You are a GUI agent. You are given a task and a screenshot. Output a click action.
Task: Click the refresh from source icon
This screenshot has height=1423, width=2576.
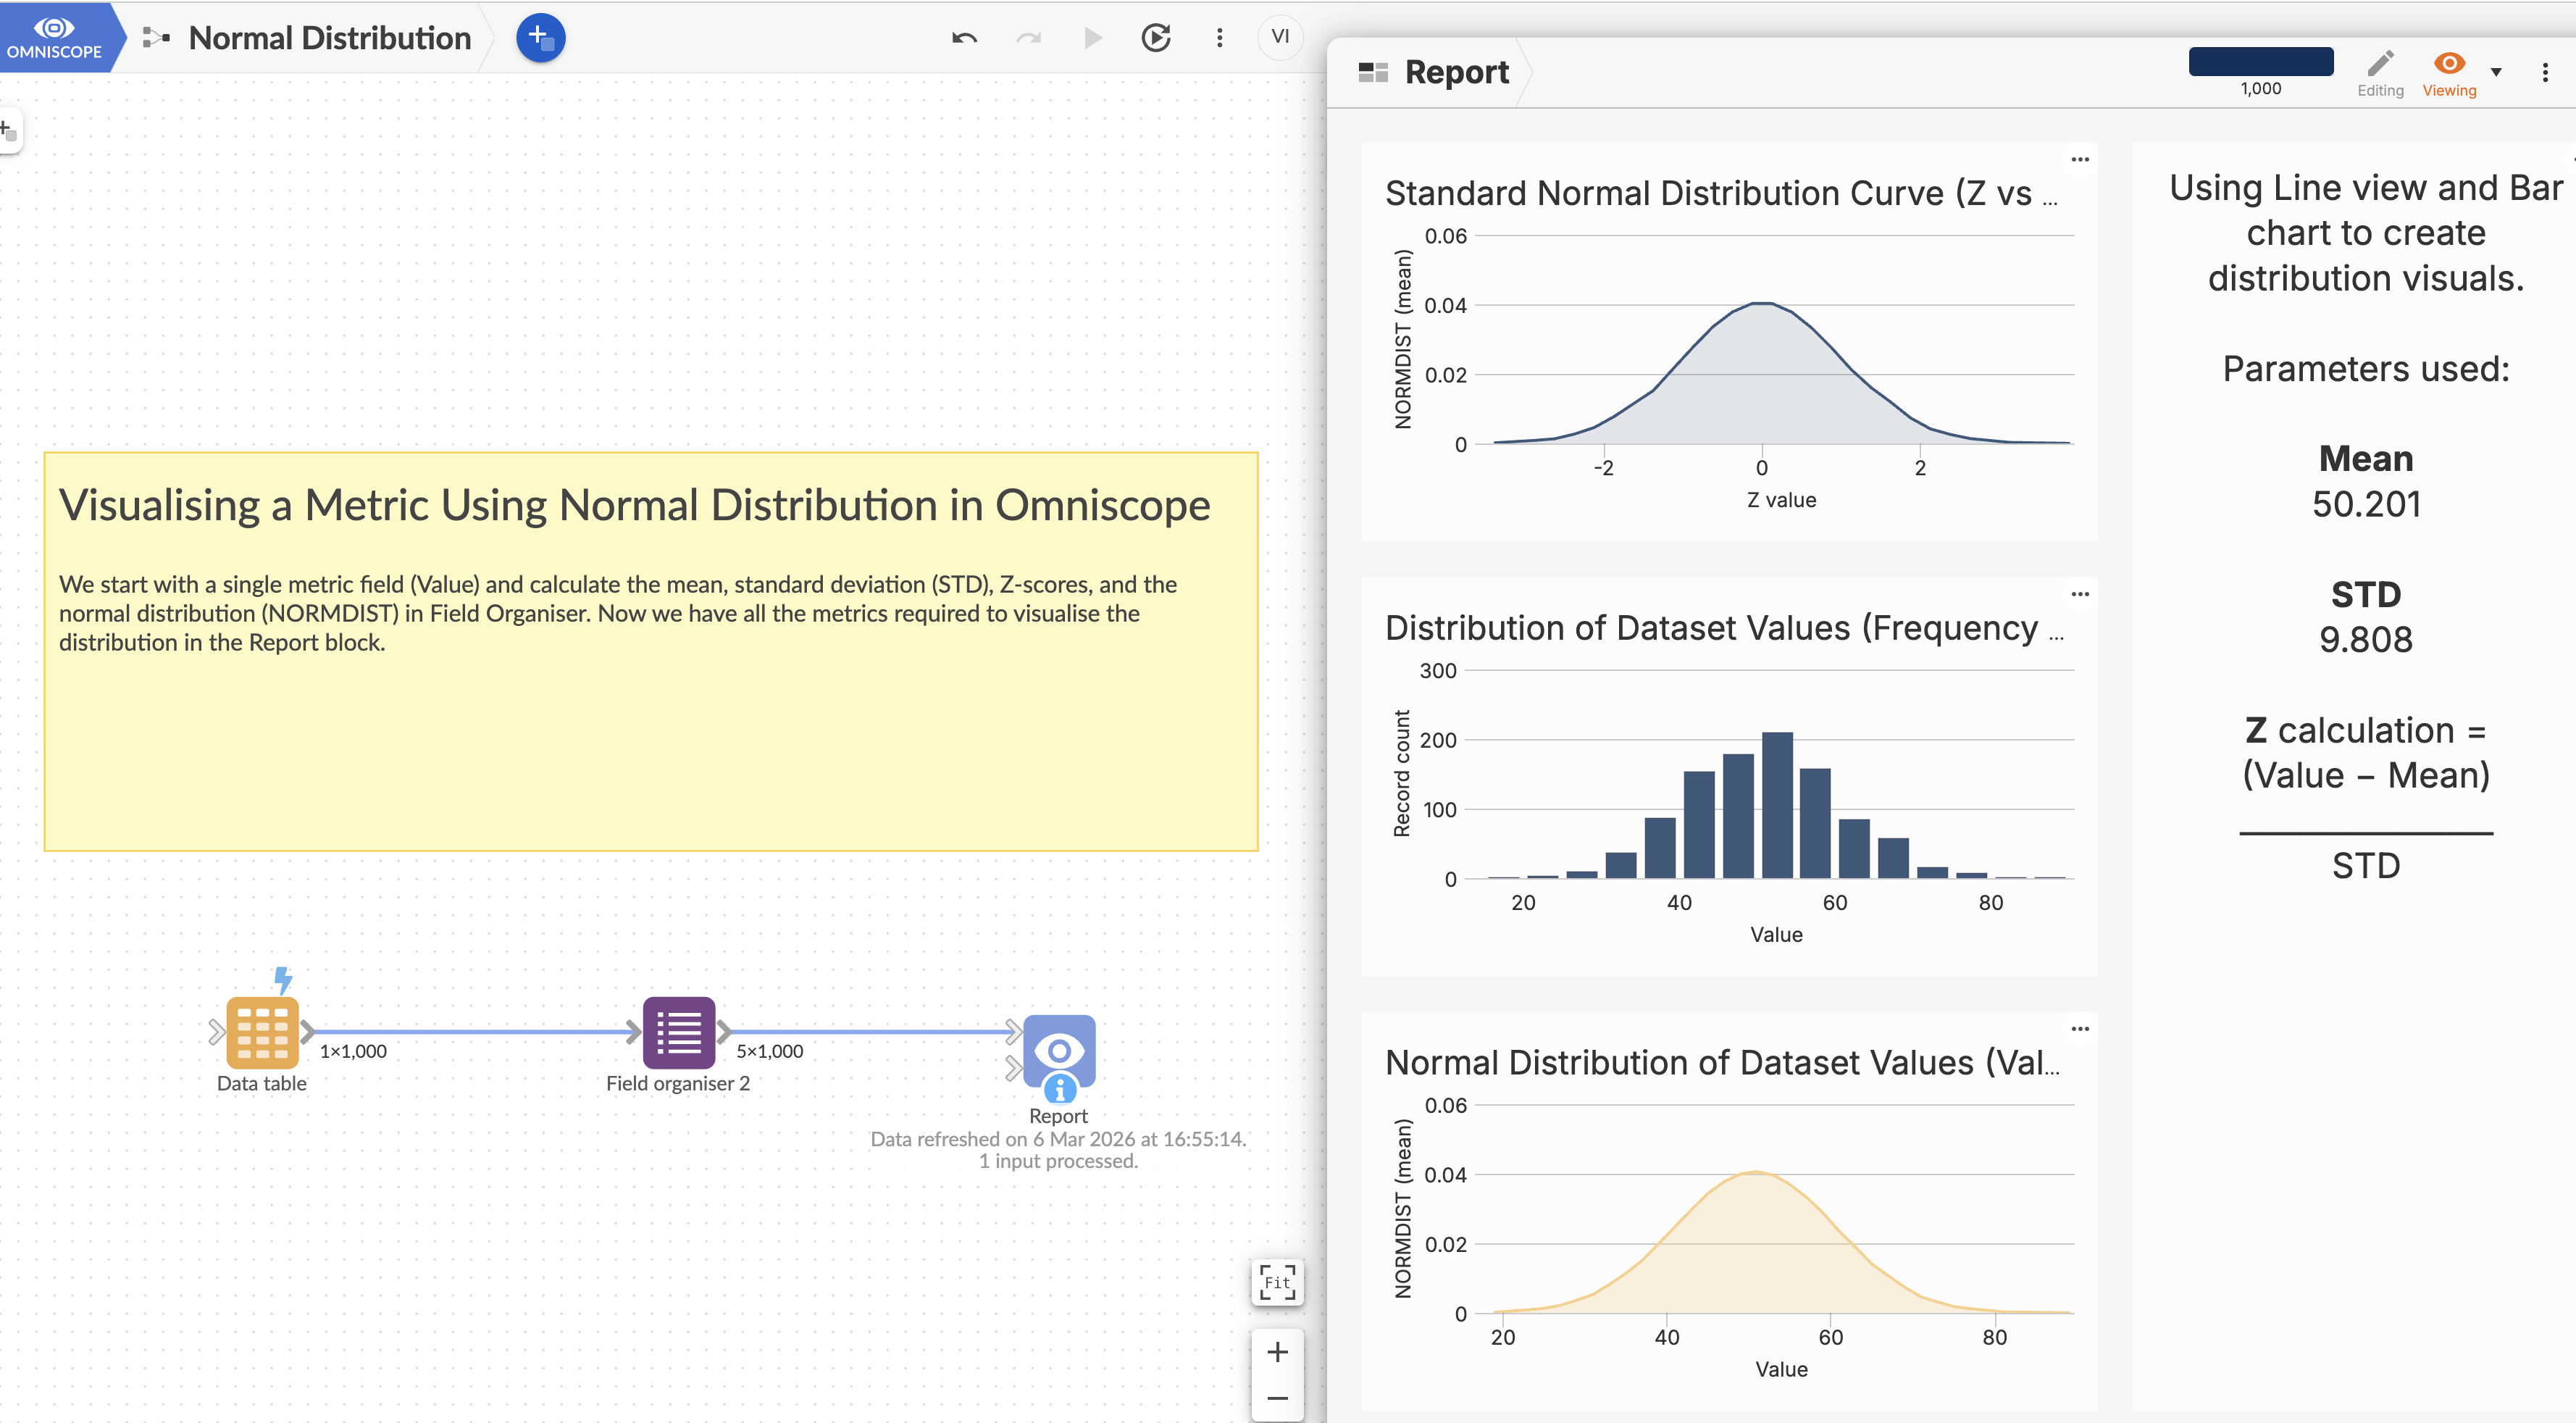1156,38
